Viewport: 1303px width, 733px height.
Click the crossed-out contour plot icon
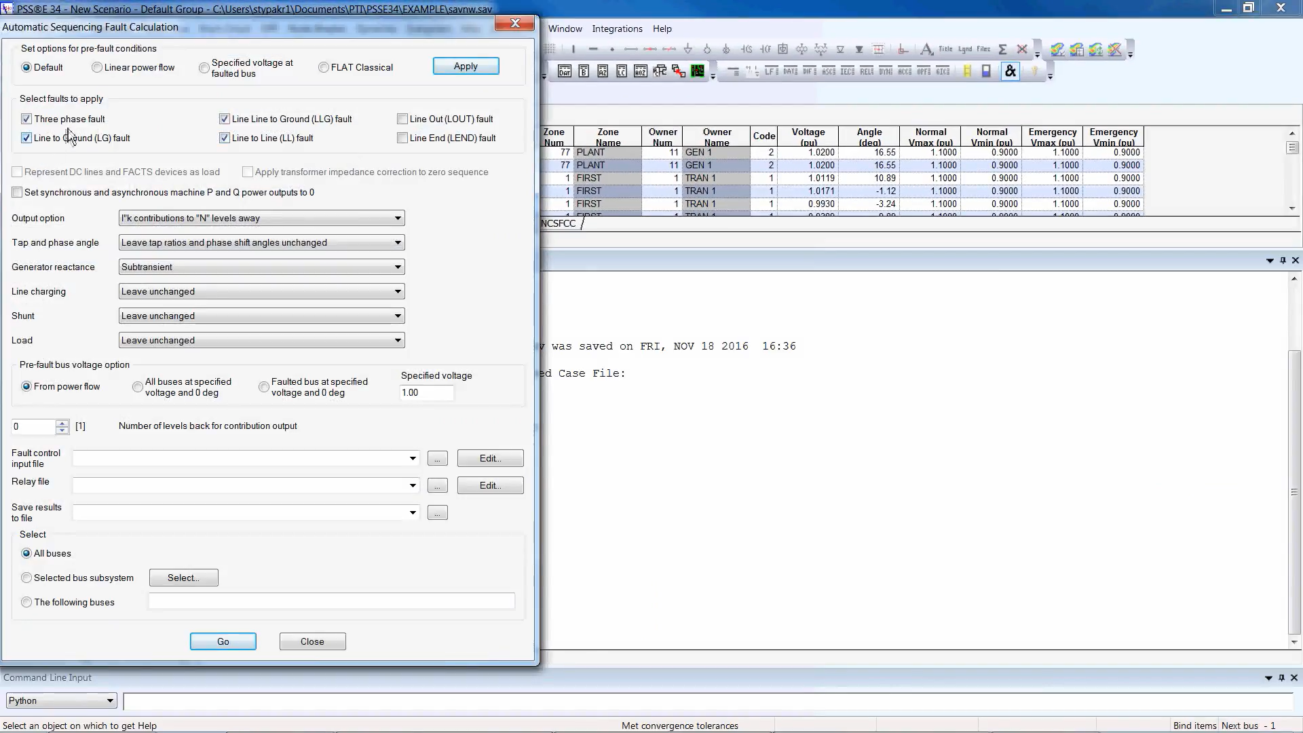click(1115, 50)
